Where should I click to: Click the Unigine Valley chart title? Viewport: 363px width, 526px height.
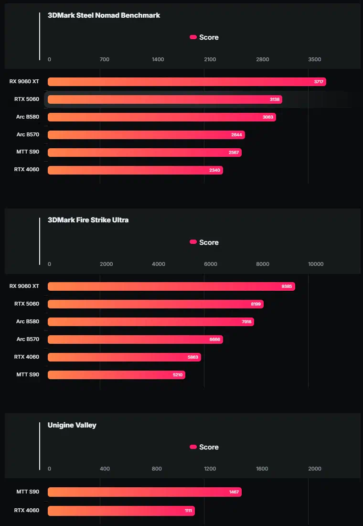click(72, 425)
